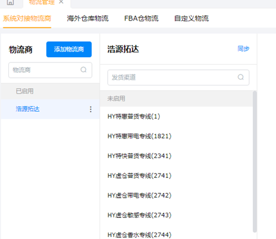Switch to 海外仓库物流 tab
The image size is (276, 239).
pyautogui.click(x=88, y=19)
